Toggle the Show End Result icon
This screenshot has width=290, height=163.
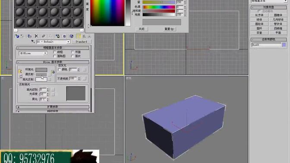[x=79, y=36]
